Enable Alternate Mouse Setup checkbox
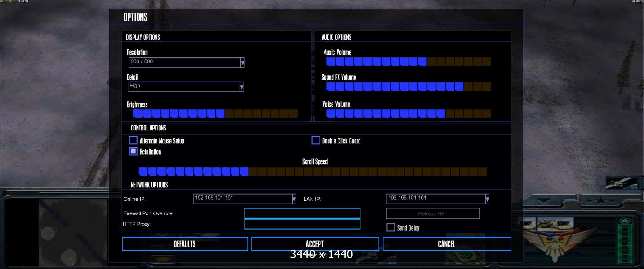This screenshot has width=644, height=269. (x=133, y=140)
